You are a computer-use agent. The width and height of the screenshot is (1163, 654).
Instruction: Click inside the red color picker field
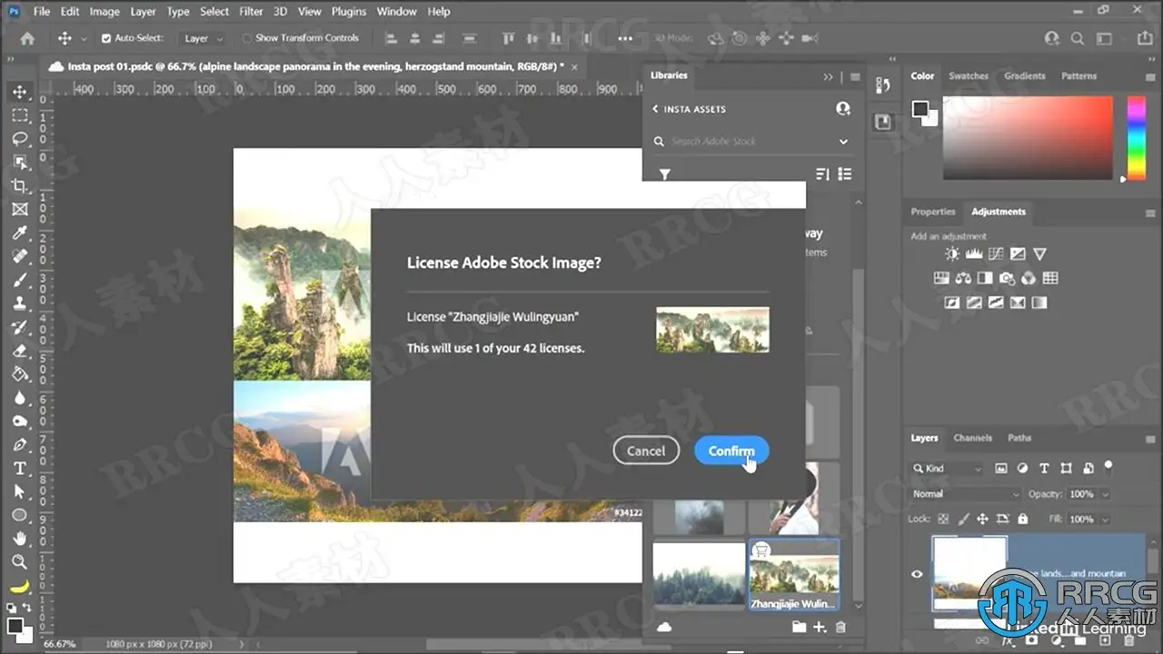click(1028, 137)
